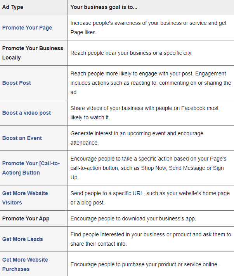Click the Get More Leads link
This screenshot has height=276, width=234.
(x=23, y=239)
